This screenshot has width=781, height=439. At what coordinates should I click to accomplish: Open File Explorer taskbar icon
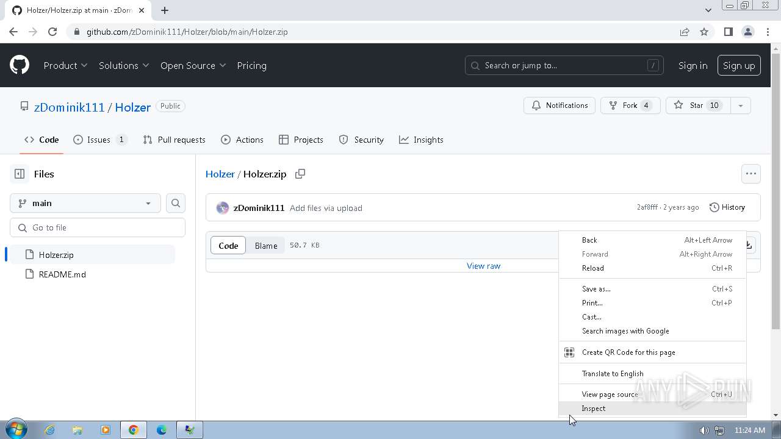point(77,430)
